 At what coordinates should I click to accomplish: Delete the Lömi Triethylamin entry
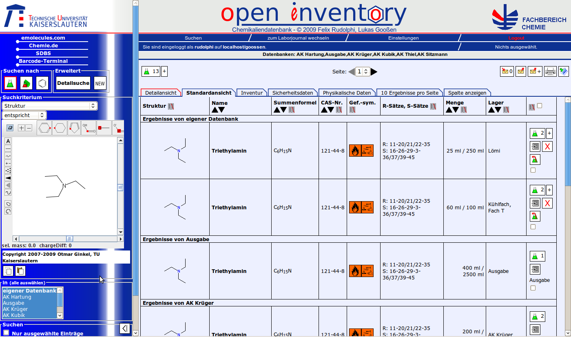pyautogui.click(x=548, y=146)
